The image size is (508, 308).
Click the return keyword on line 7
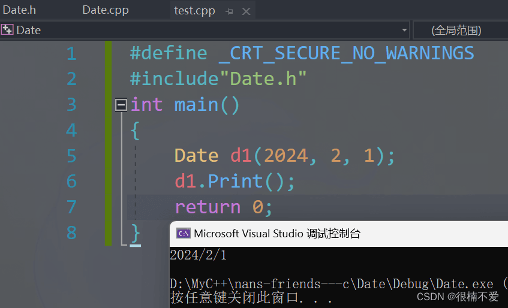click(x=208, y=207)
